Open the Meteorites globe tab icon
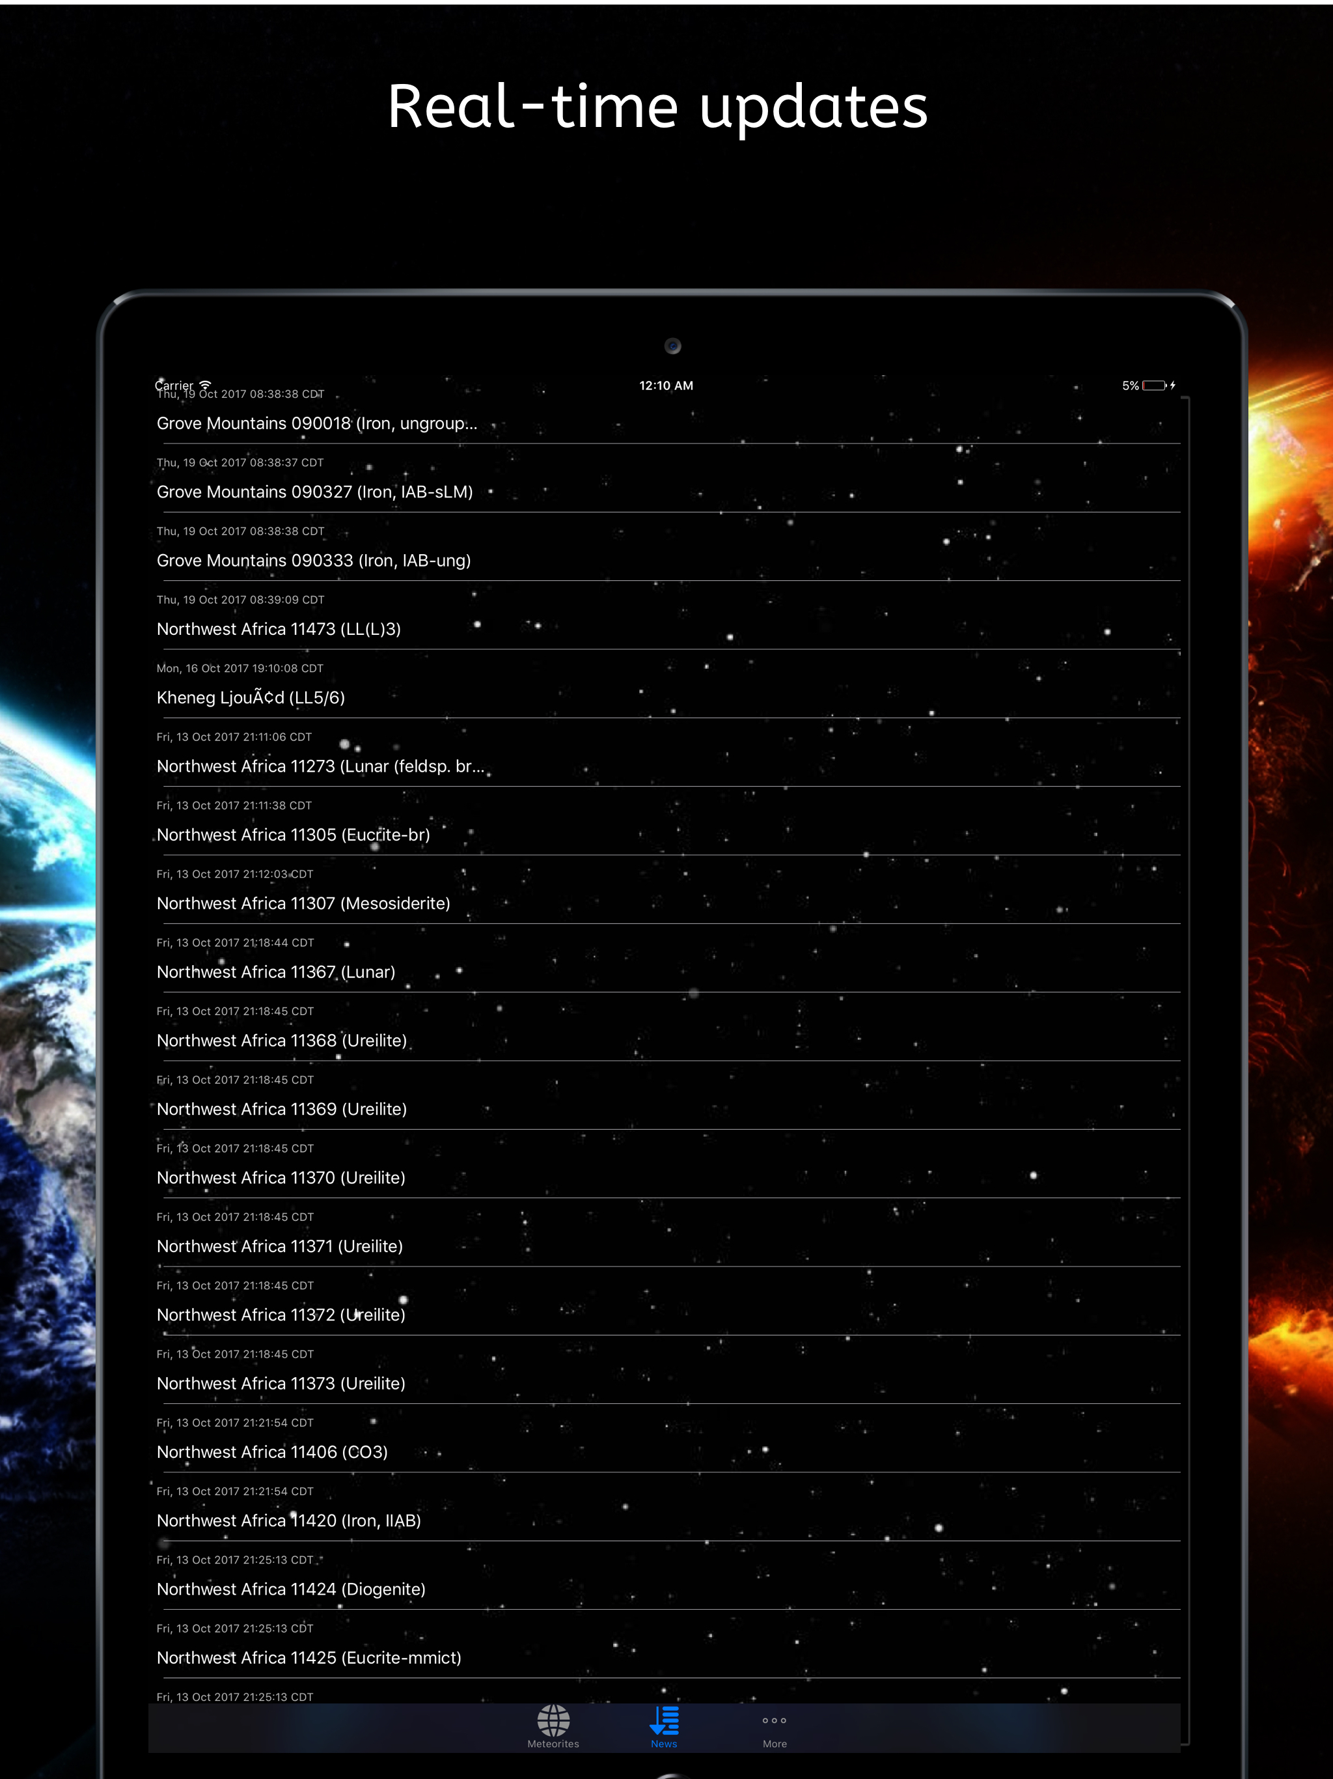The height and width of the screenshot is (1779, 1333). coord(553,1722)
